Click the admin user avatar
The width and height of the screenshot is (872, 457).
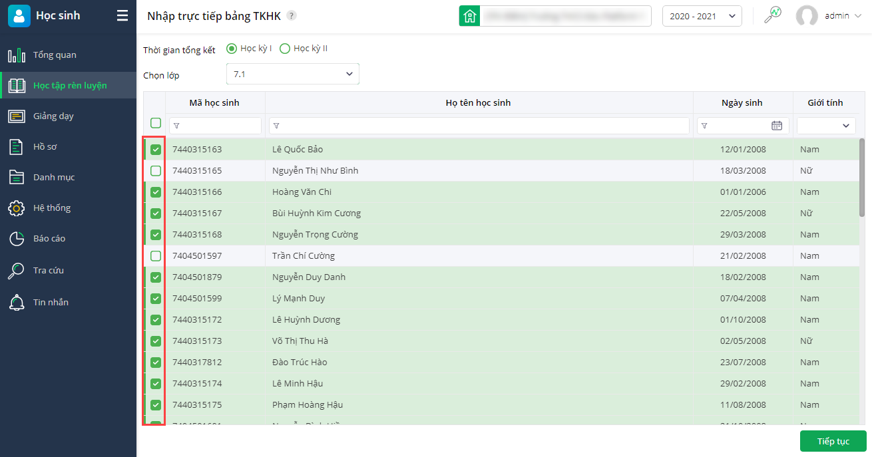[x=807, y=16]
